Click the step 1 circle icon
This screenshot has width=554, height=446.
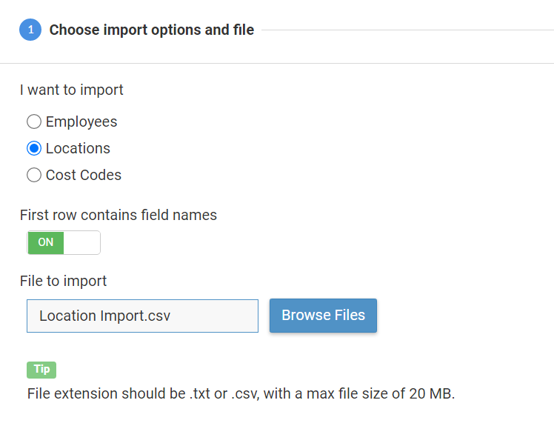[x=30, y=30]
